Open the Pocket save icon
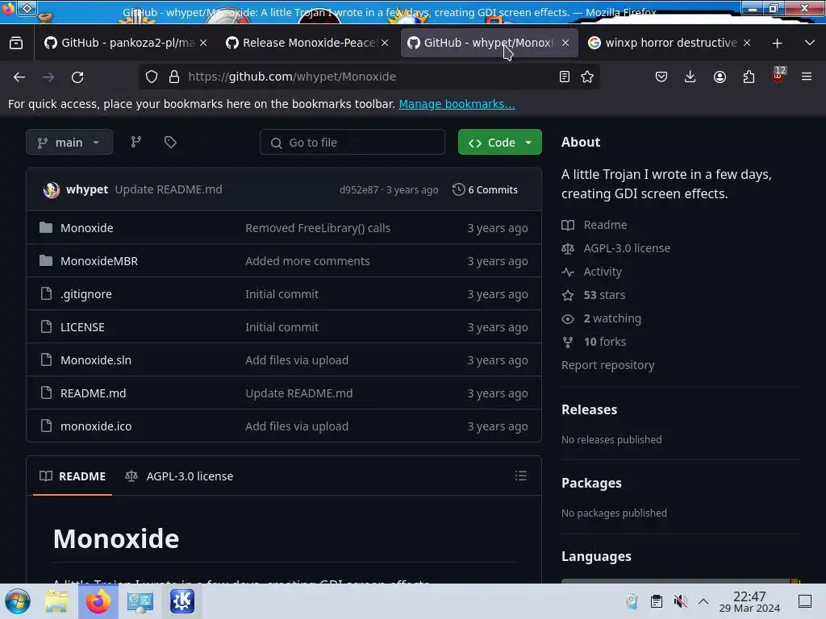 661,77
